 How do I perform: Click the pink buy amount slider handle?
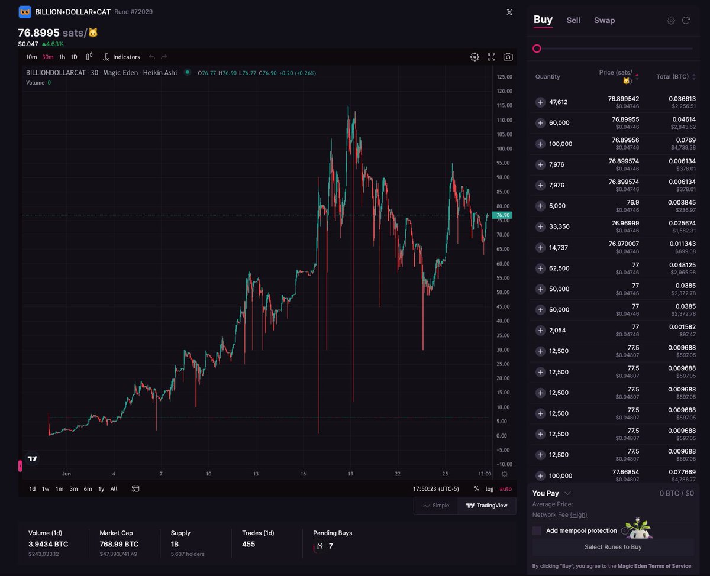[x=537, y=48]
